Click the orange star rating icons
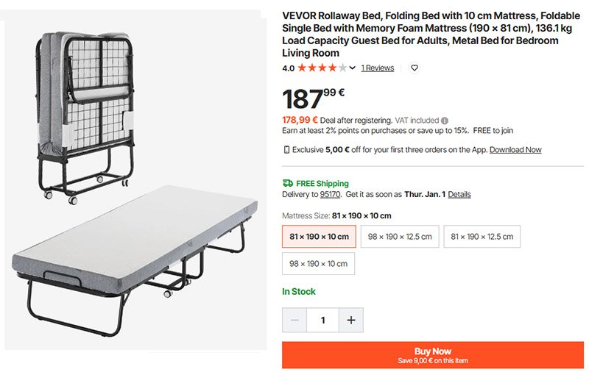Screen dimensions: 589x372 pos(322,68)
